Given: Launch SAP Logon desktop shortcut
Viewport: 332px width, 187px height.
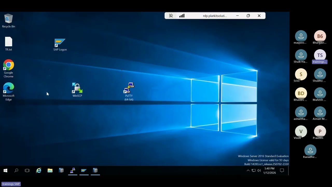Looking at the screenshot, I should [60, 45].
